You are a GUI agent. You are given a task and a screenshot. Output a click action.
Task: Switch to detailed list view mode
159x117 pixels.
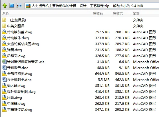[x=19, y=5]
